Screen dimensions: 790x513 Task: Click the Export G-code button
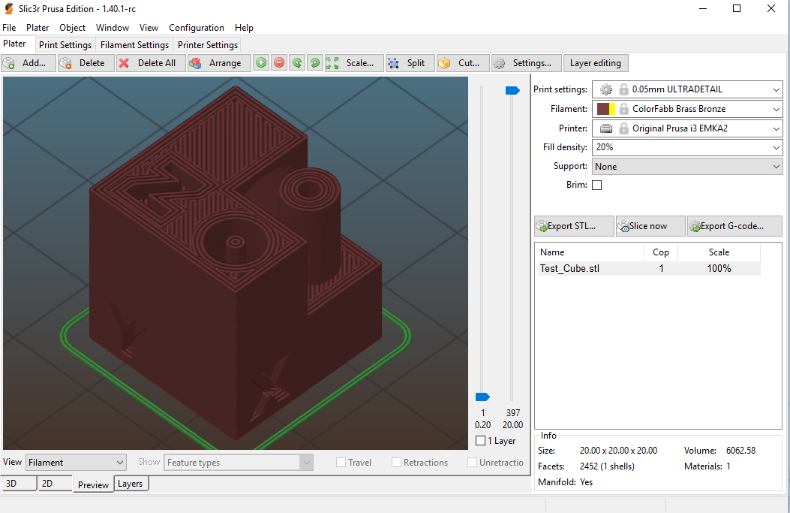[x=734, y=226]
